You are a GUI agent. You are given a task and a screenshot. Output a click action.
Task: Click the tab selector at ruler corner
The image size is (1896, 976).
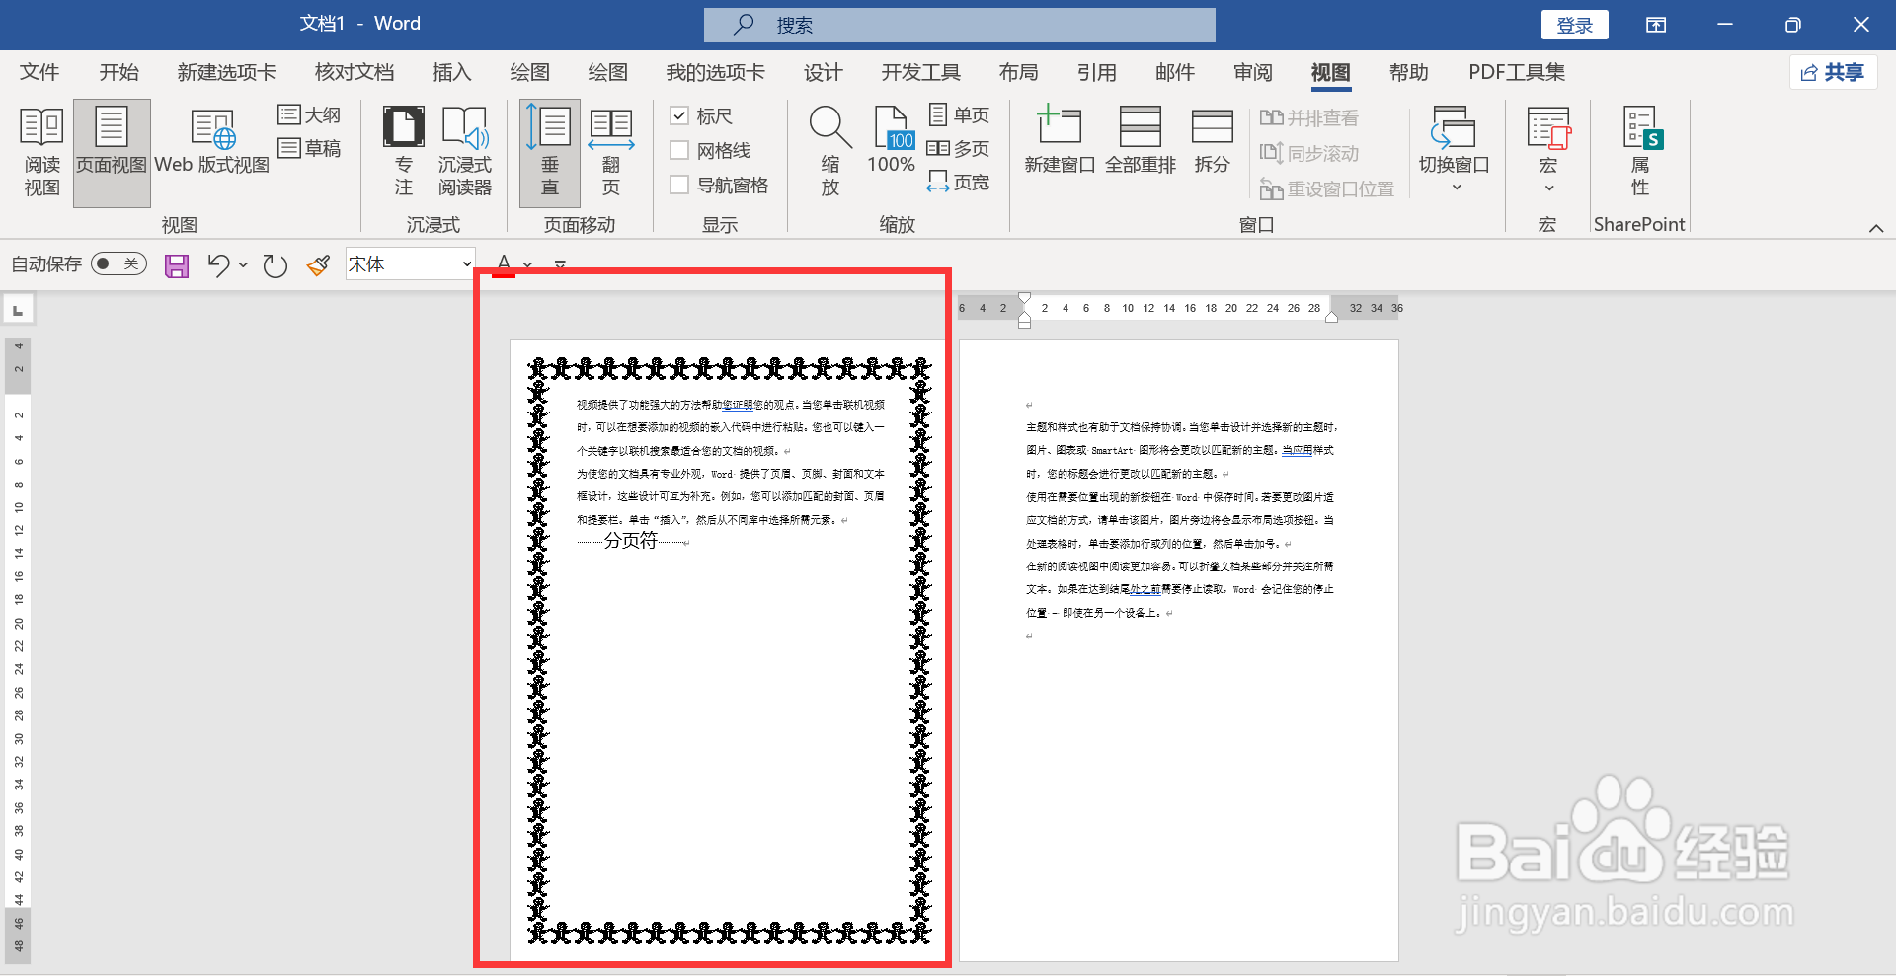point(18,310)
